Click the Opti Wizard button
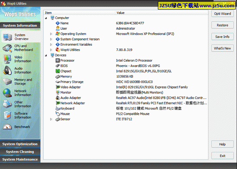The height and width of the screenshot is (169, 237). (222, 14)
